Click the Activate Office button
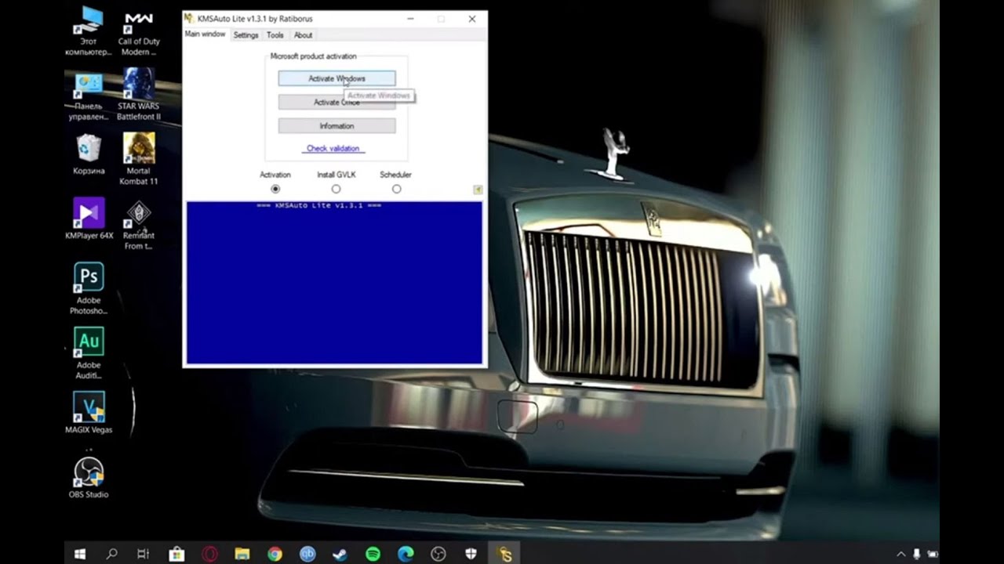This screenshot has width=1004, height=564. point(336,102)
